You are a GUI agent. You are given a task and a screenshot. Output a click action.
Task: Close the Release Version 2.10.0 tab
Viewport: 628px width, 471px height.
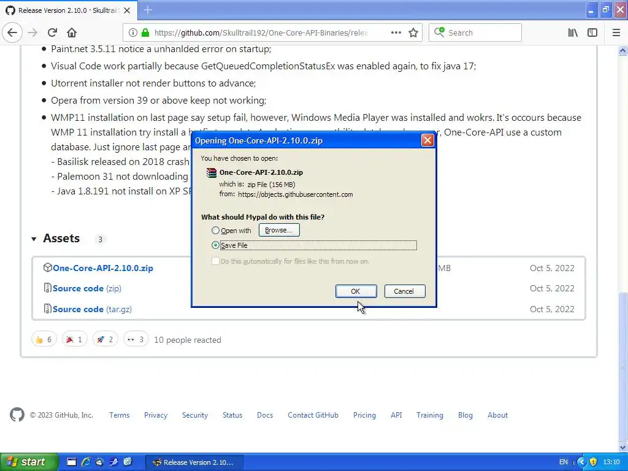(127, 10)
